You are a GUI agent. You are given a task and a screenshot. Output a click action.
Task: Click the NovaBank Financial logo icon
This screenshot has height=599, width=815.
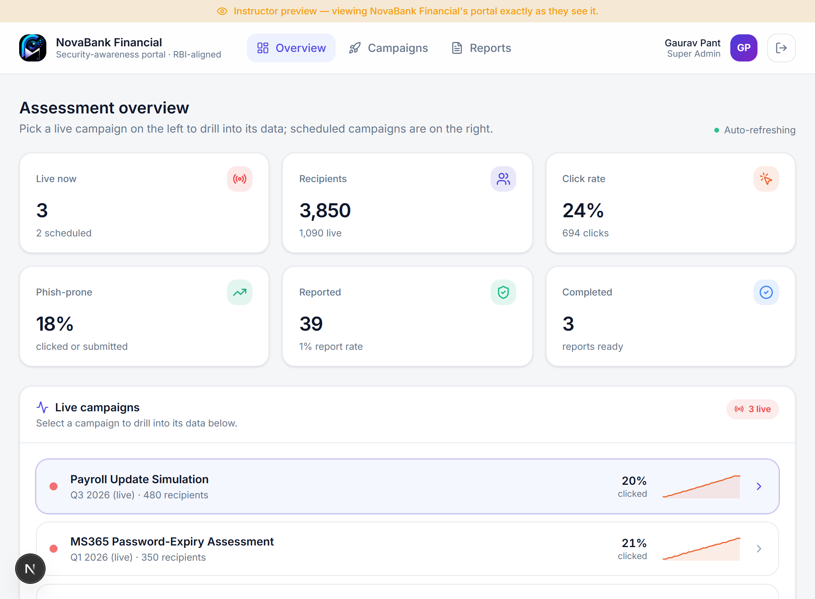pyautogui.click(x=33, y=48)
